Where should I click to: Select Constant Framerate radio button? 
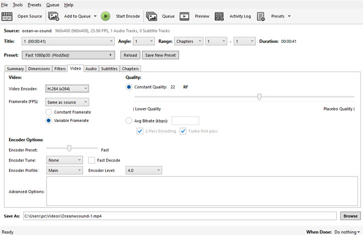point(49,112)
